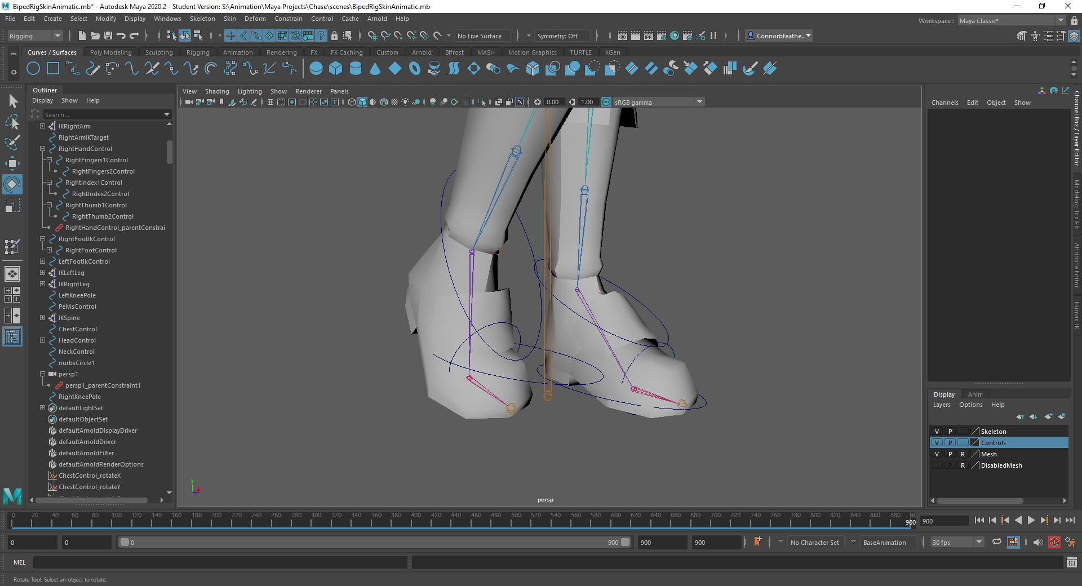Toggle the V state of Skeleton layer
The height and width of the screenshot is (586, 1082).
[x=937, y=431]
